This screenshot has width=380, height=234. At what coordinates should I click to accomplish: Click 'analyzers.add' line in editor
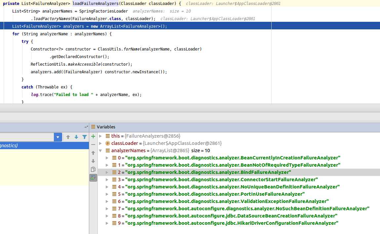tap(99, 72)
